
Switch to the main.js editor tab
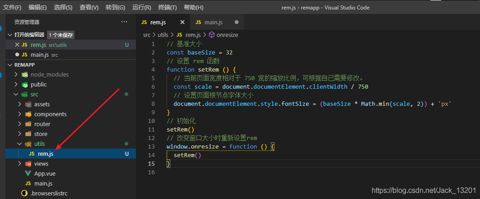[213, 23]
